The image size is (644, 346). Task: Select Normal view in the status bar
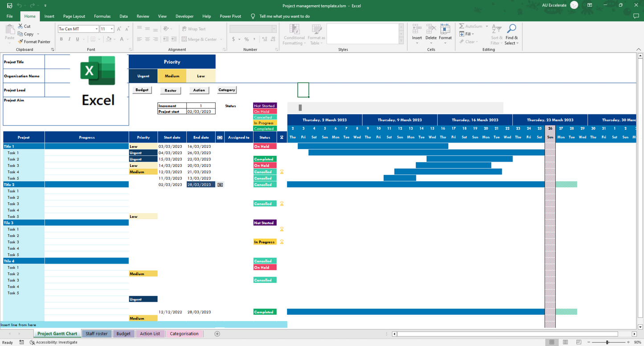(552, 342)
